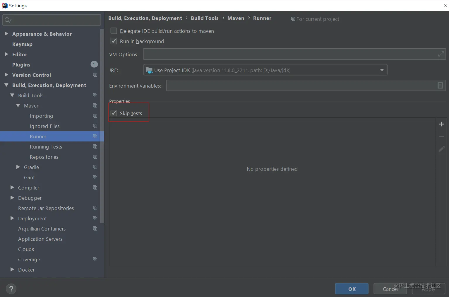
Task: Expand the Docker tree node
Action: 12,269
